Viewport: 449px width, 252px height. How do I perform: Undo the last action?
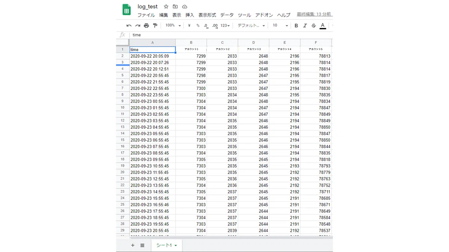tap(129, 25)
